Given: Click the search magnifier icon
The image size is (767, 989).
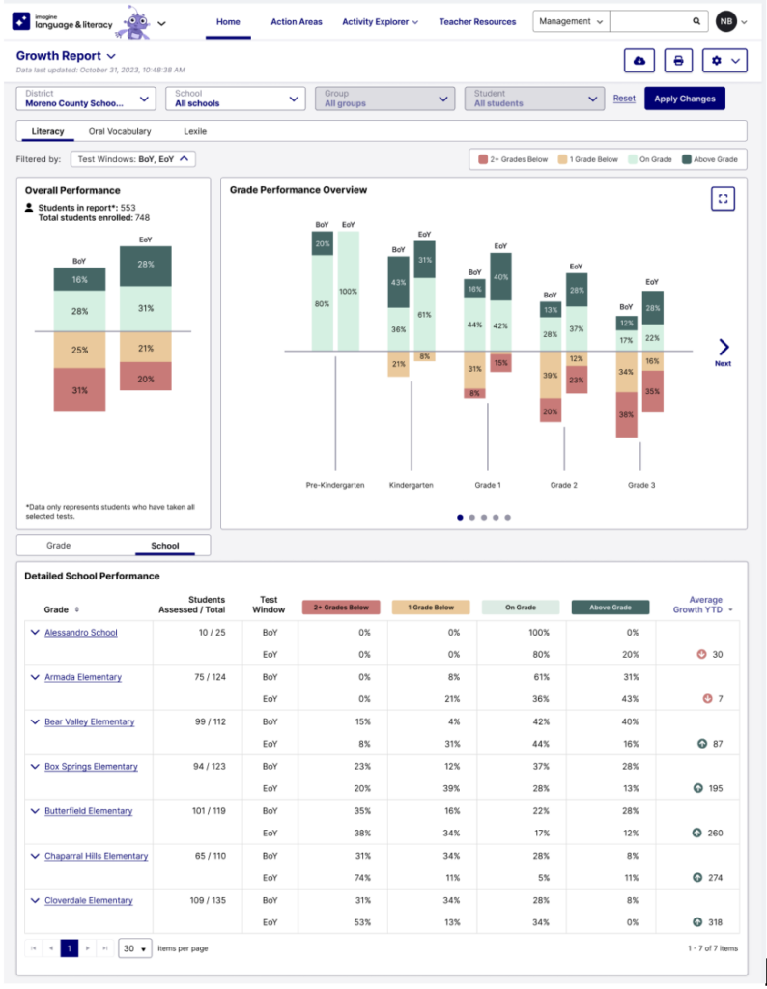Looking at the screenshot, I should pos(696,21).
